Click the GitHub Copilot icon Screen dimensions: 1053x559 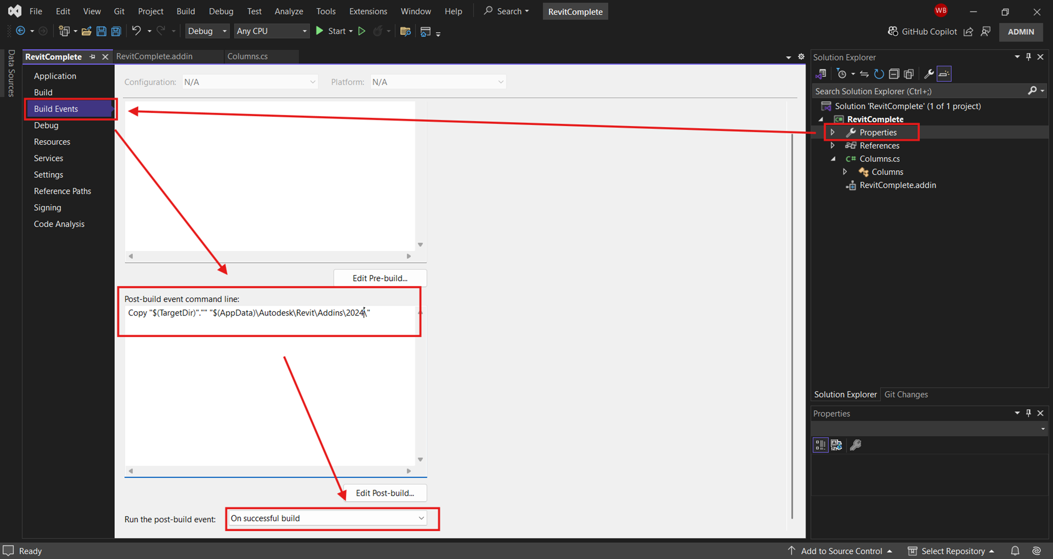893,31
